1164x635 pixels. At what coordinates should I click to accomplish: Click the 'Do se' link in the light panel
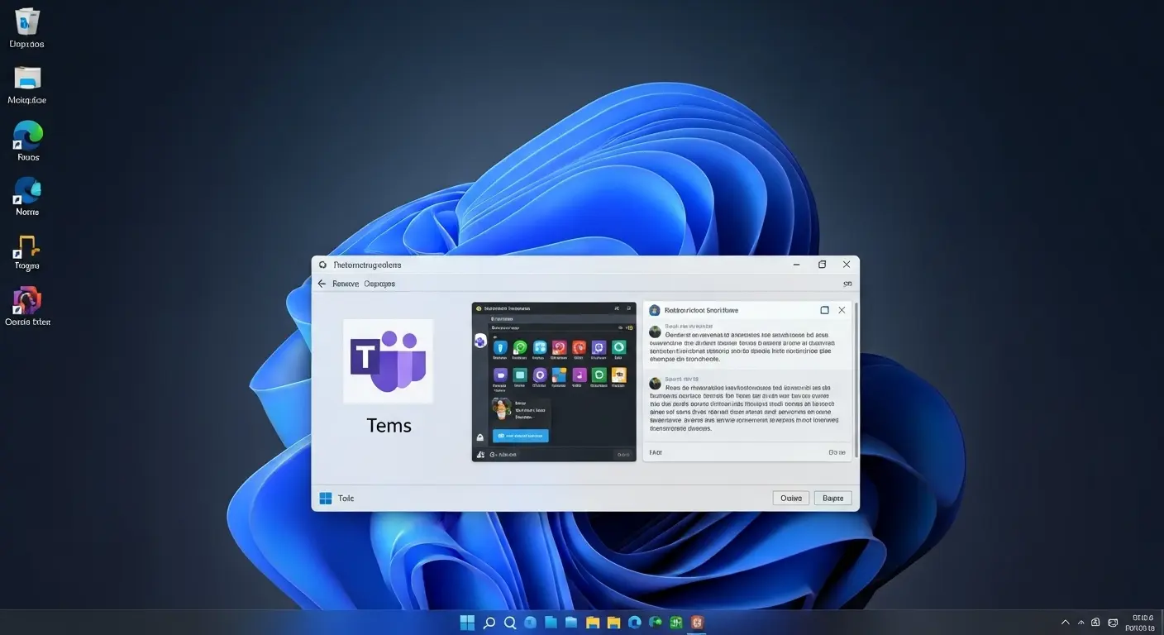[x=837, y=452]
